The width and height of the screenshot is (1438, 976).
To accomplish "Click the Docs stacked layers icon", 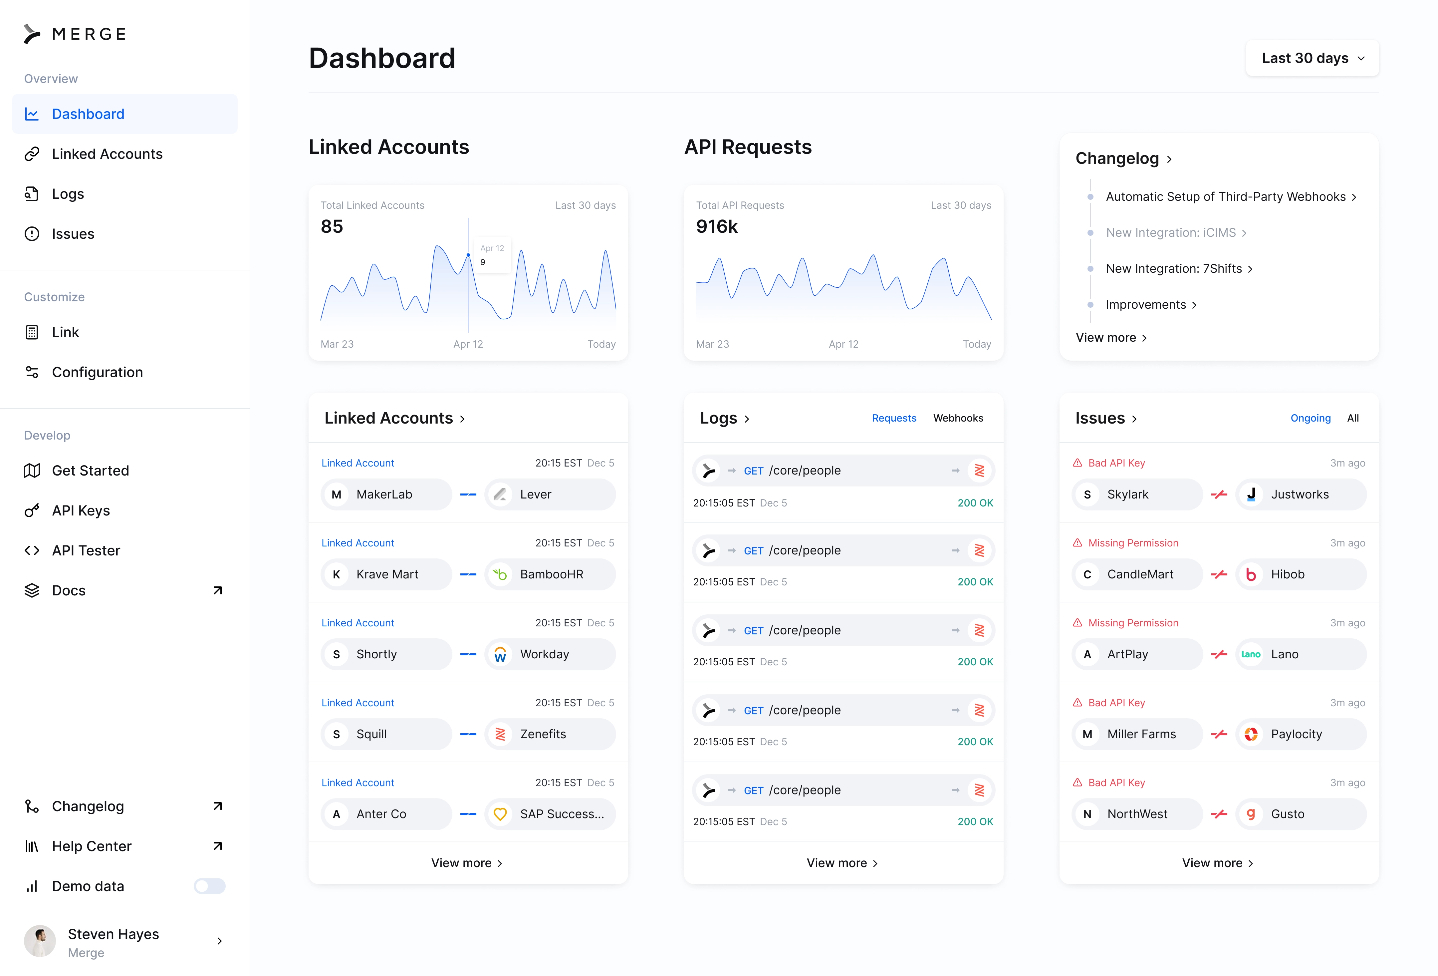I will pos(32,590).
